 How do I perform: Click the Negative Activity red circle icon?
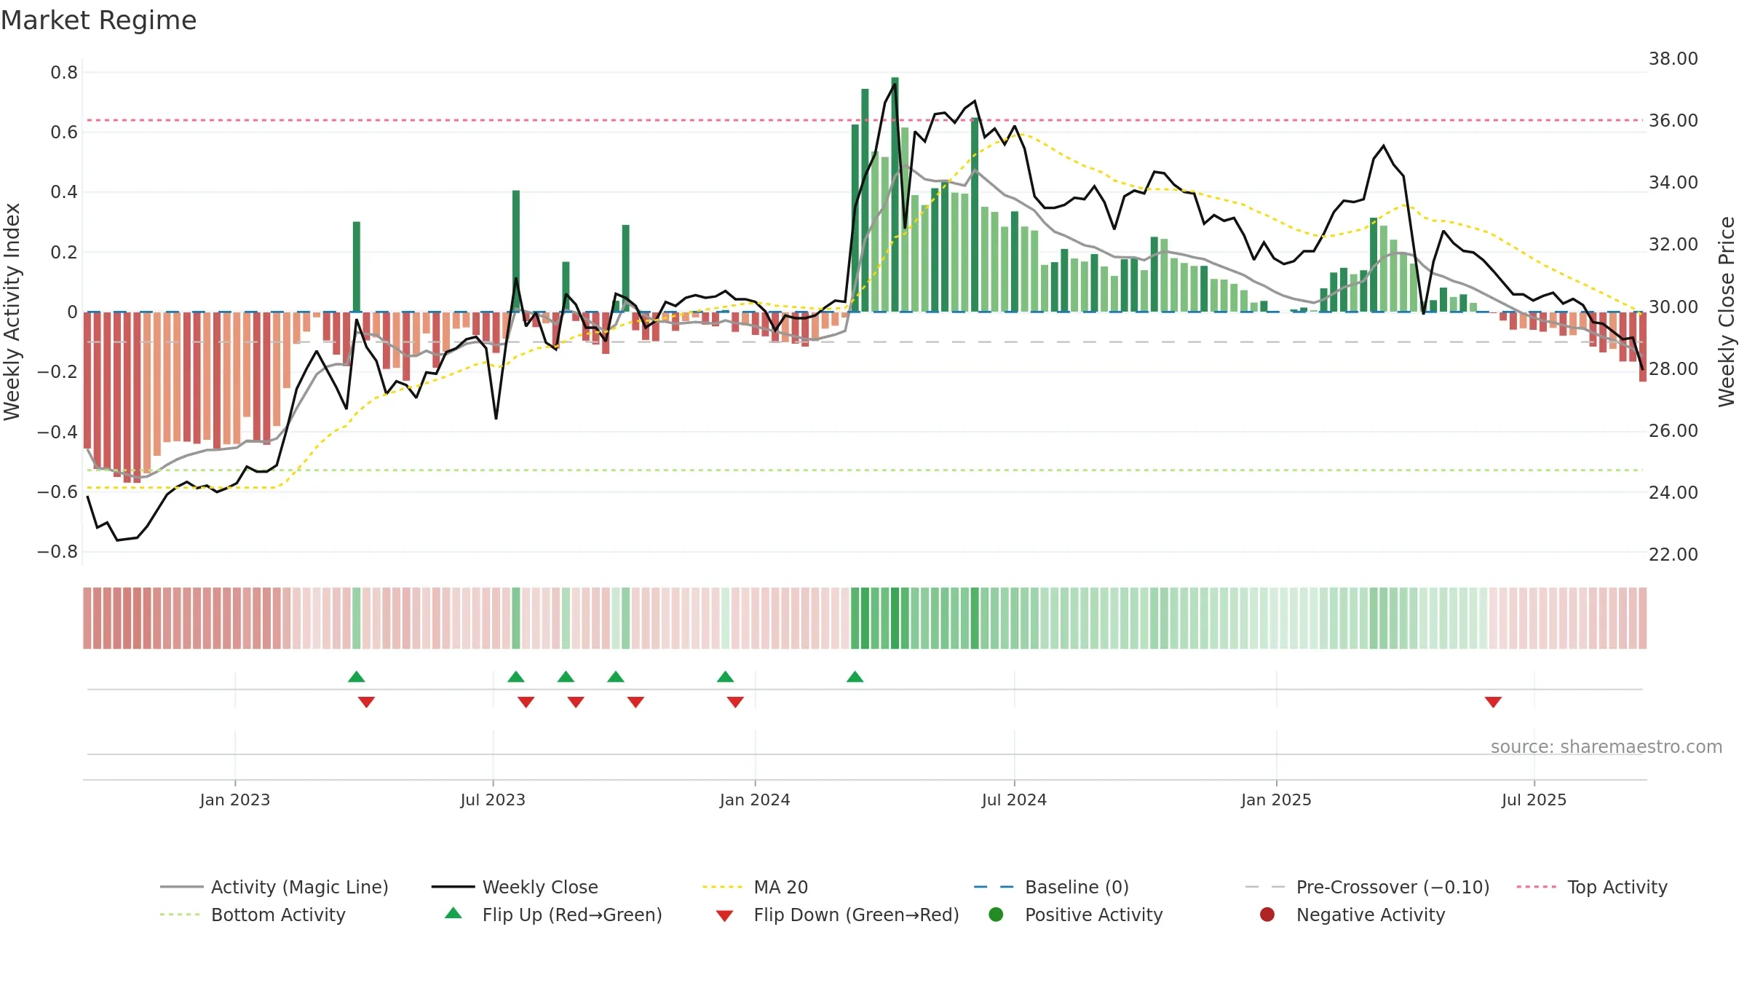click(1267, 914)
